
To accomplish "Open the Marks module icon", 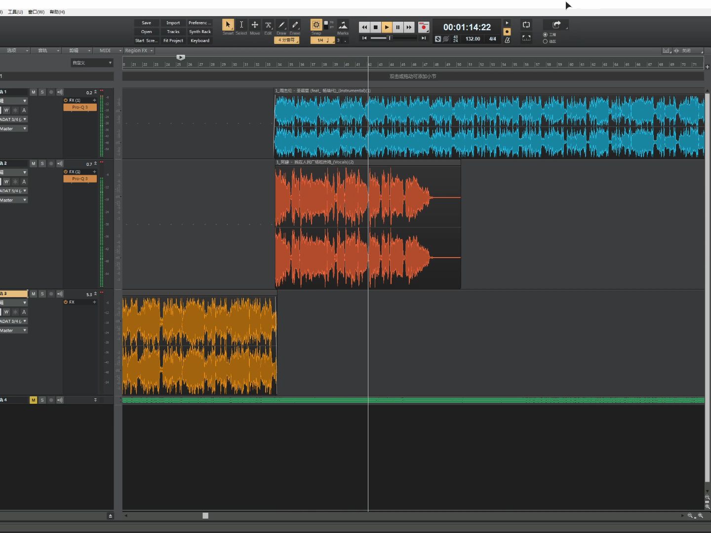I will coord(343,25).
